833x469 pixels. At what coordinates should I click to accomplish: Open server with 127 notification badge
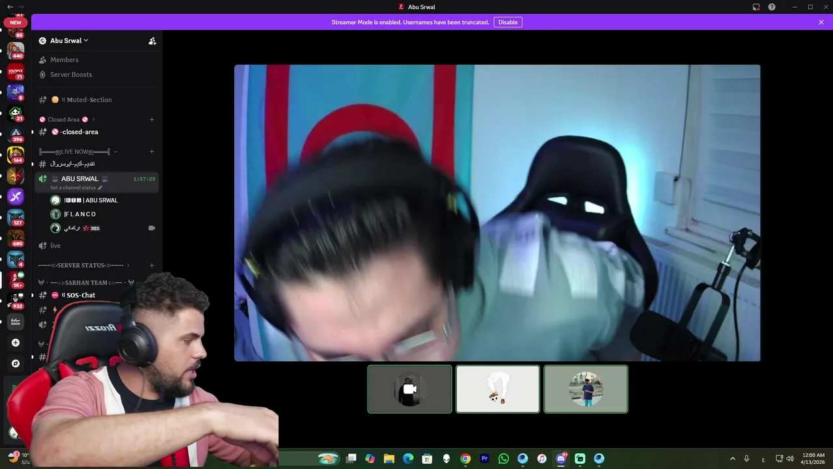click(16, 218)
